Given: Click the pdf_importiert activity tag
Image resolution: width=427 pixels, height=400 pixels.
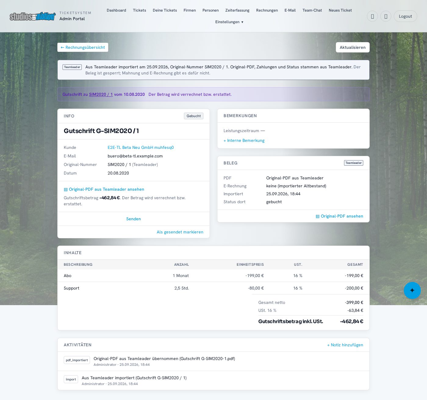Looking at the screenshot, I should point(77,360).
